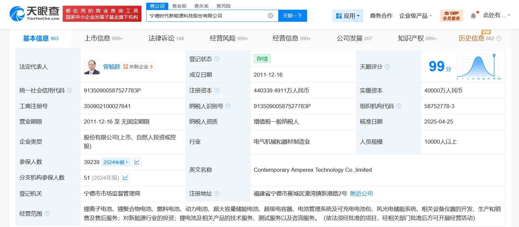
Task: Click chart icon beside 分支机构参保人数
Action: [x=125, y=177]
